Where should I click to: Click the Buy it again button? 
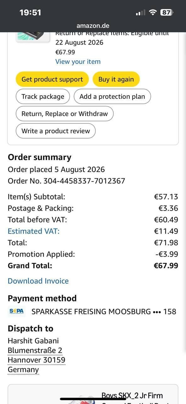pyautogui.click(x=116, y=79)
